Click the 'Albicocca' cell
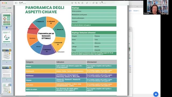 click(105, 43)
